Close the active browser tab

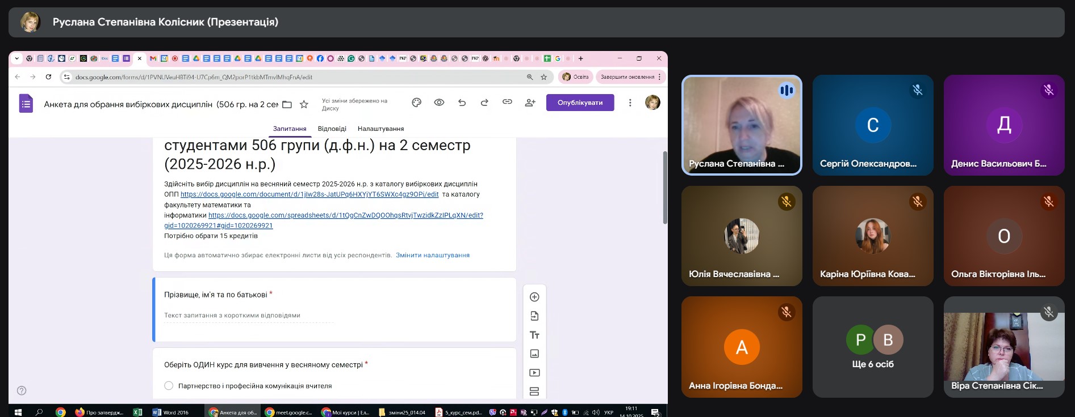coord(139,58)
